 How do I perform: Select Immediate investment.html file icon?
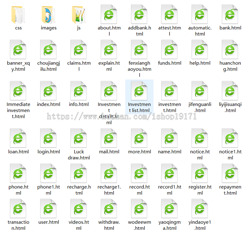18,91
